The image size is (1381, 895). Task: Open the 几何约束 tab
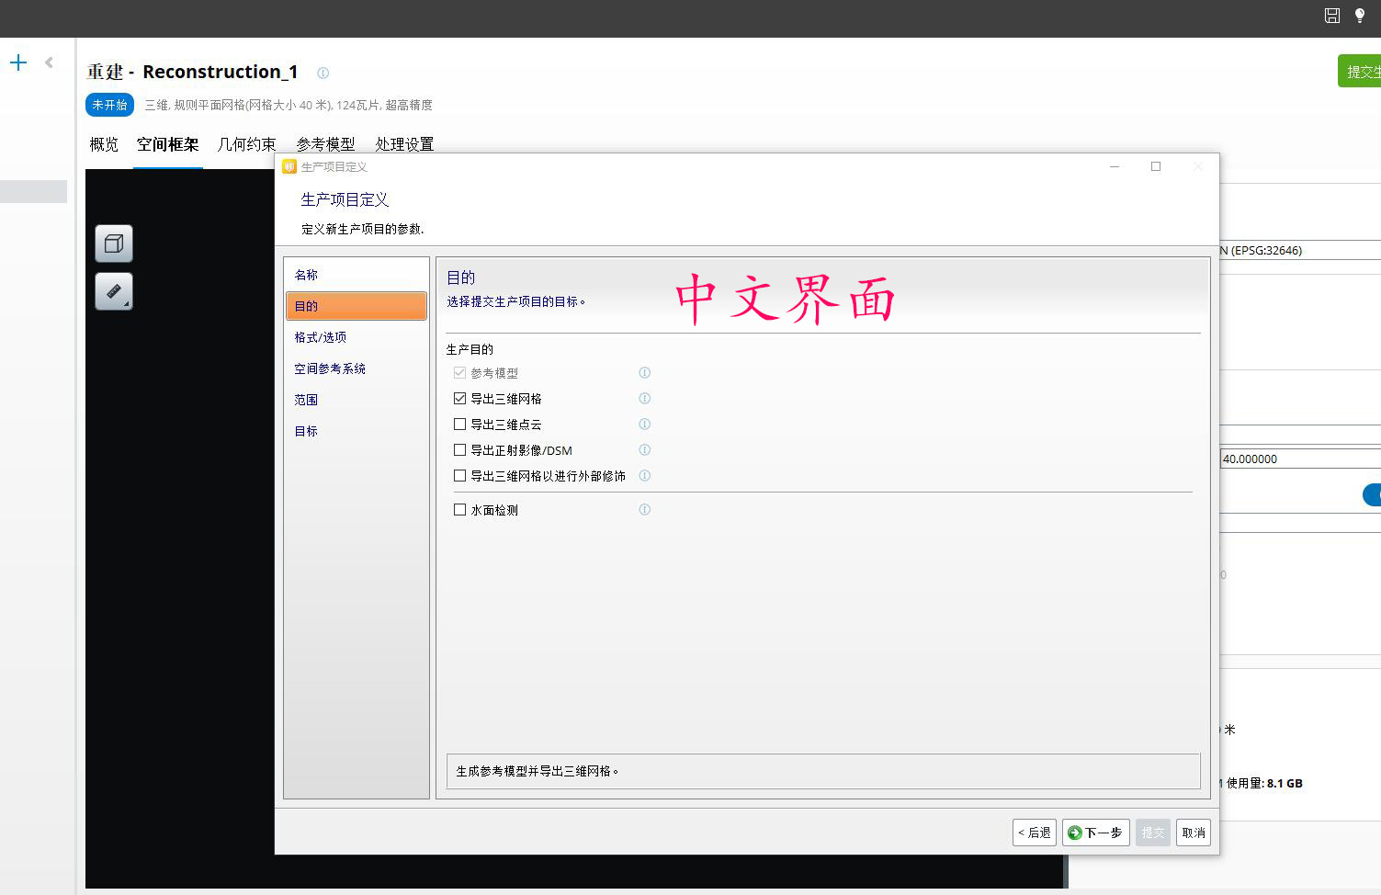247,144
